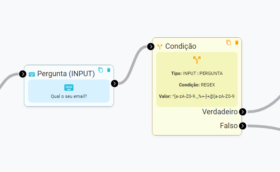Image resolution: width=280 pixels, height=172 pixels.
Task: Click the Tipo: INPUT | PERGUNTA line
Action: (197, 73)
